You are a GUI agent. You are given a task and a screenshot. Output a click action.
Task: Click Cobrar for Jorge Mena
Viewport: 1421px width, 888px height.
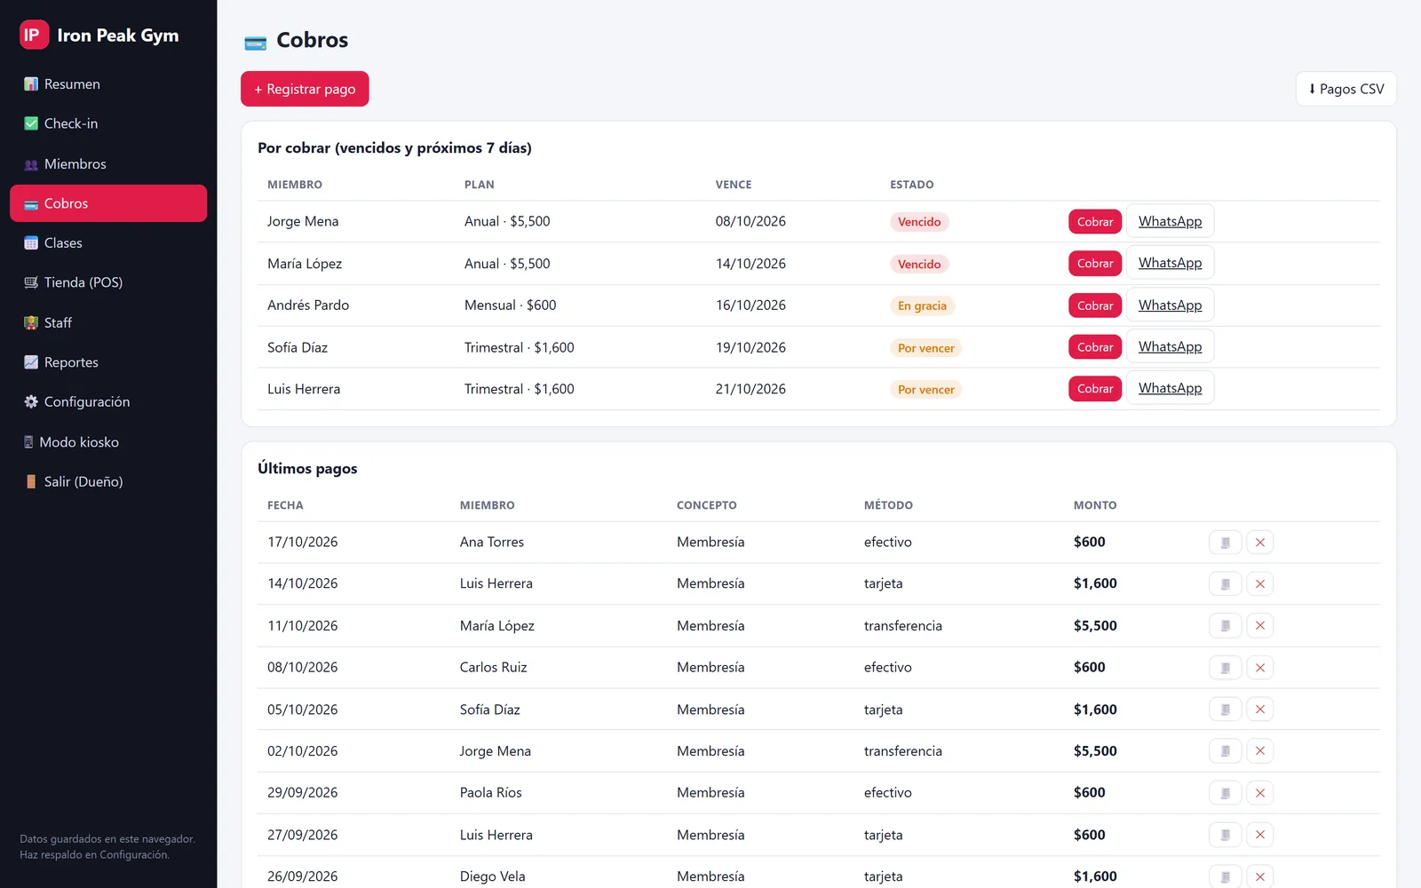point(1094,222)
